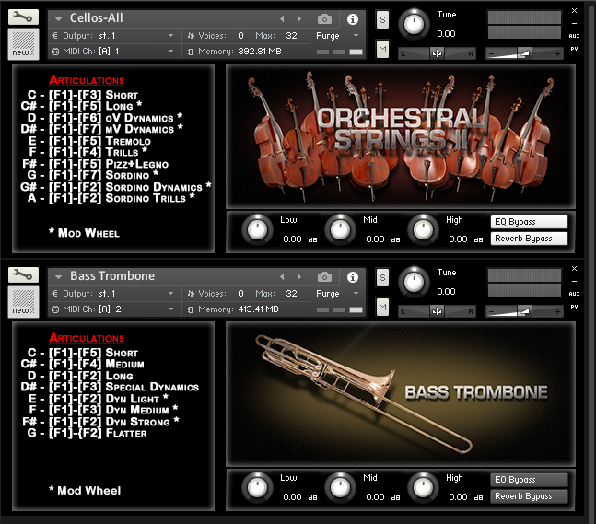
Task: Click the AUX label on Bass Trombone
Action: coord(574,294)
